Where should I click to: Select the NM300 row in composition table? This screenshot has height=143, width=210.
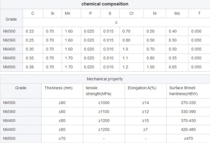[105, 31]
